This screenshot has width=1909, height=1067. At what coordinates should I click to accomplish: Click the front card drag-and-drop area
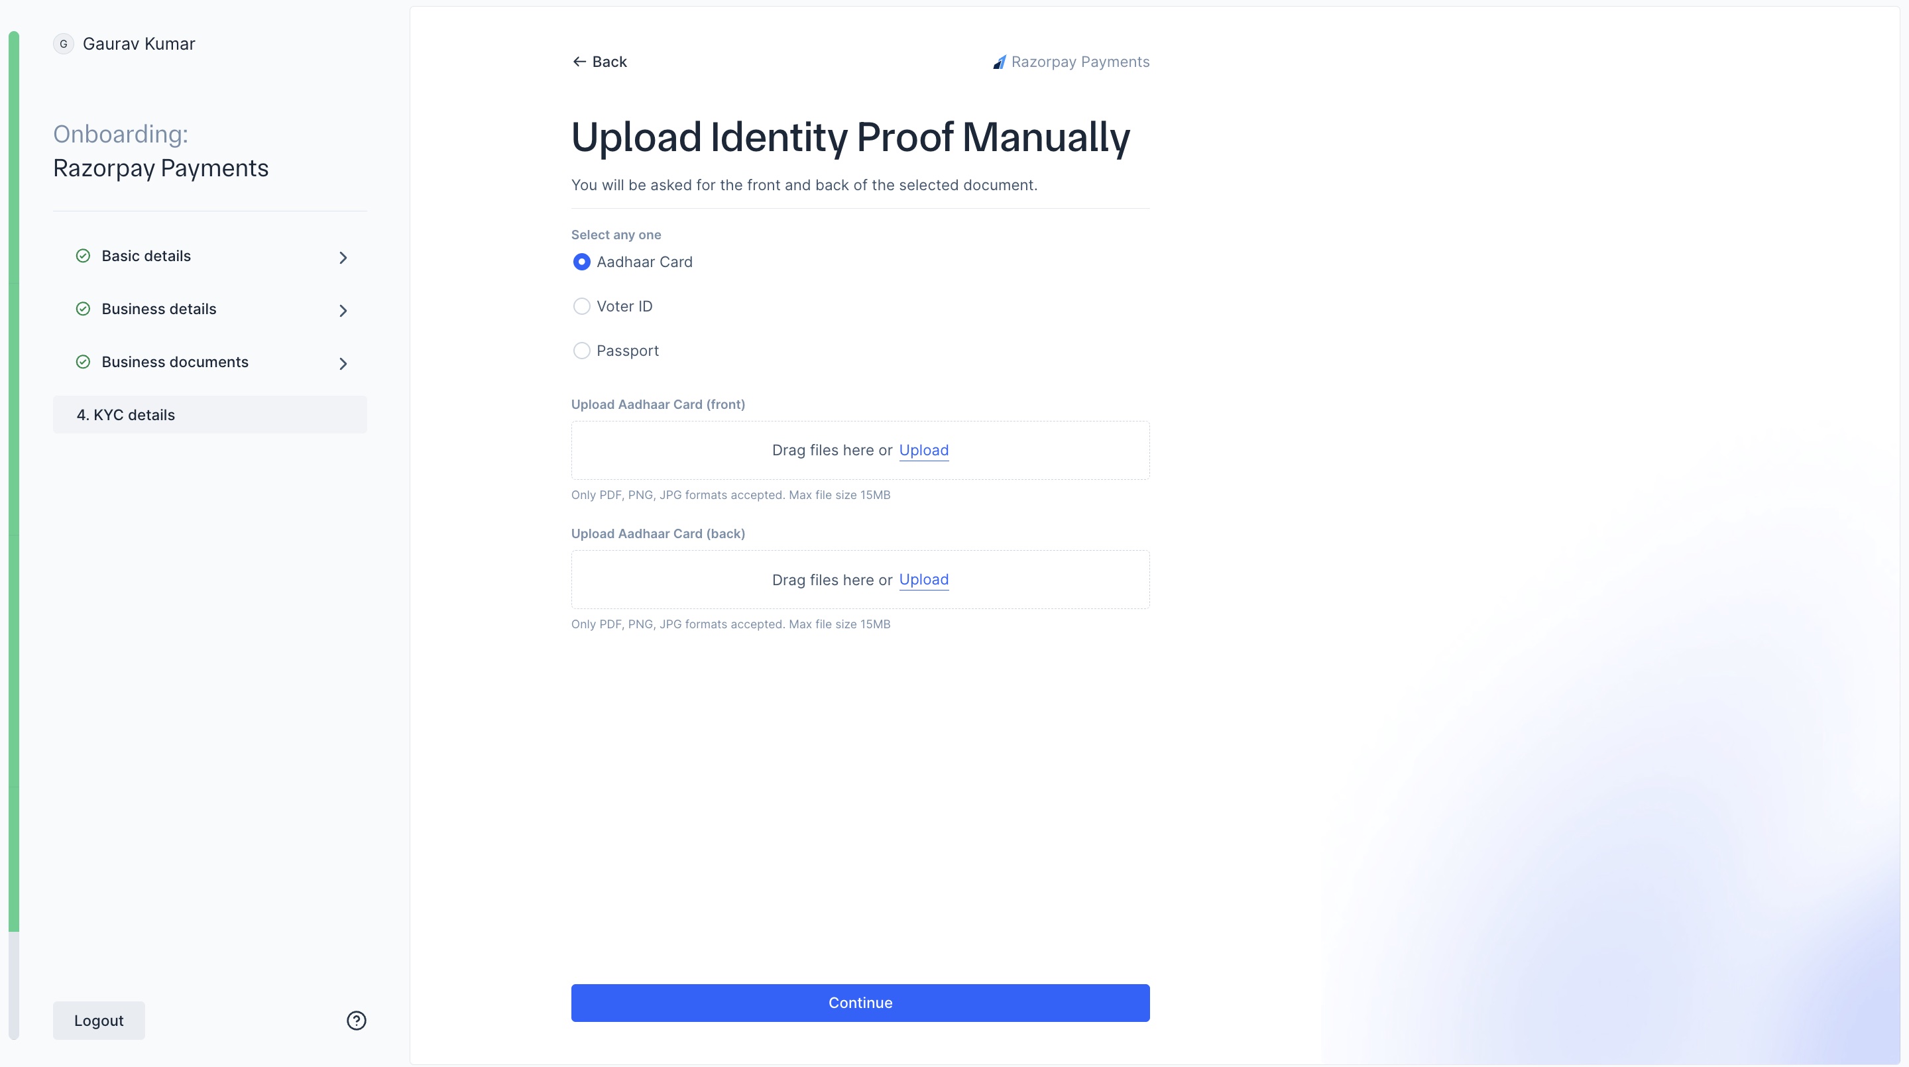pos(860,451)
